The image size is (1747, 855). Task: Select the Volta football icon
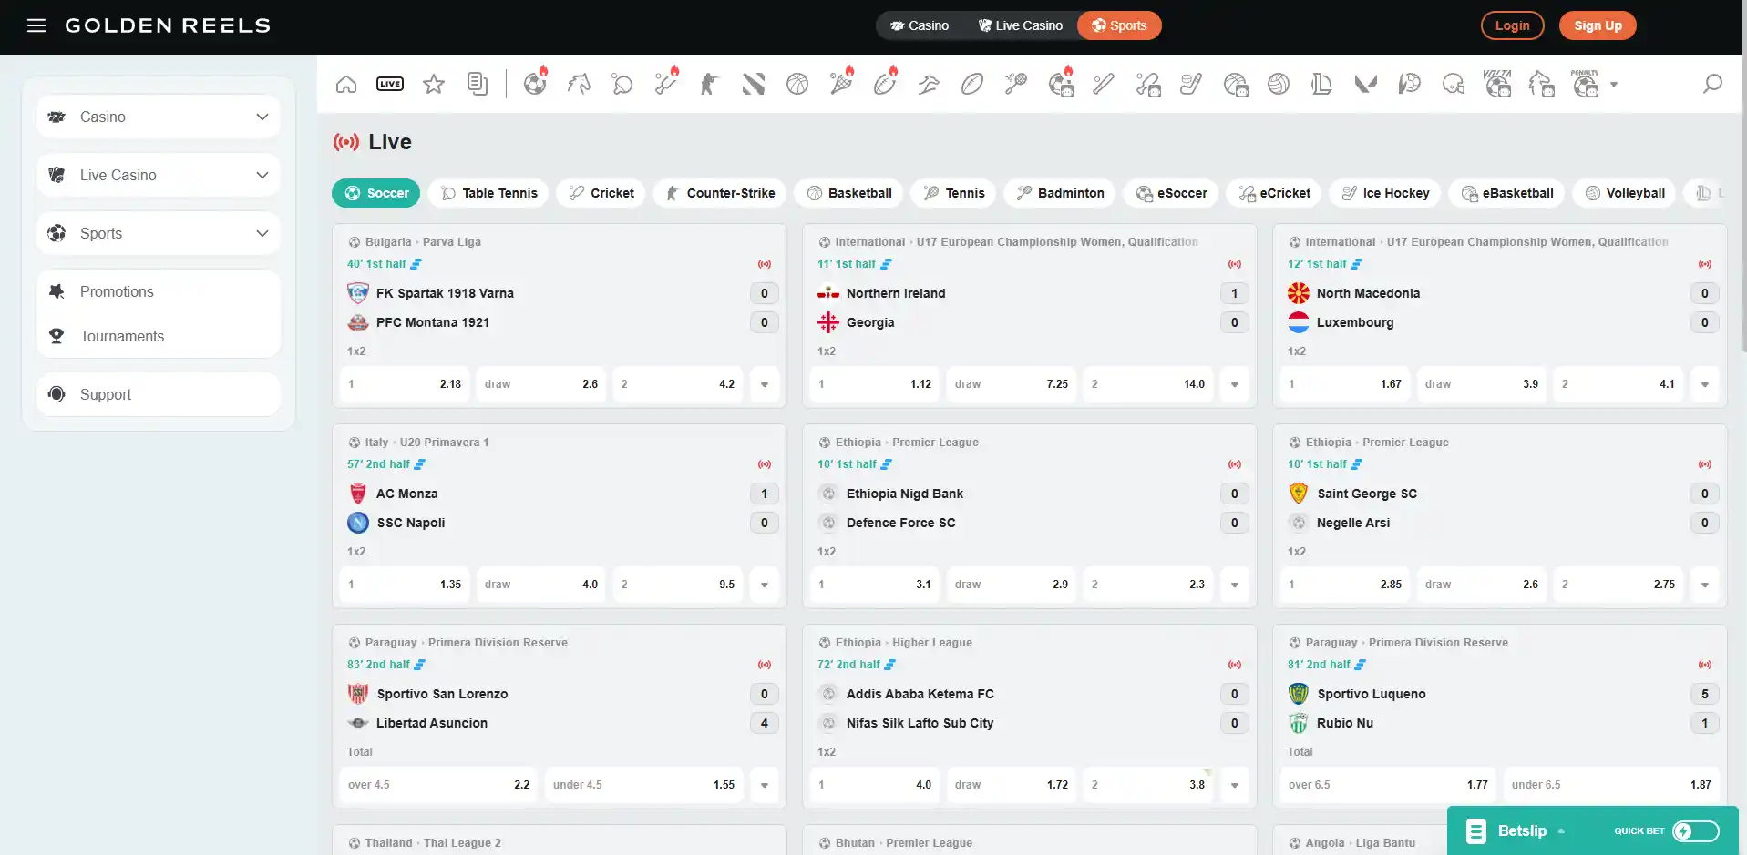pyautogui.click(x=1497, y=84)
